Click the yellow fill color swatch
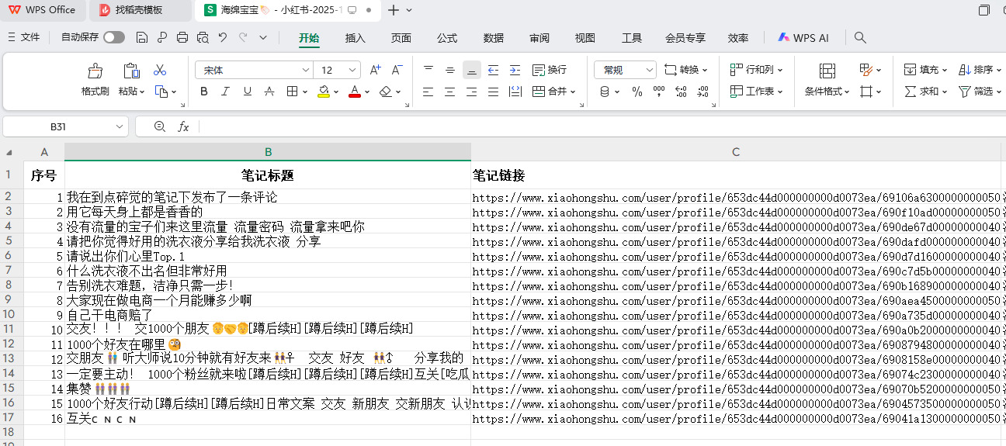 tap(323, 92)
